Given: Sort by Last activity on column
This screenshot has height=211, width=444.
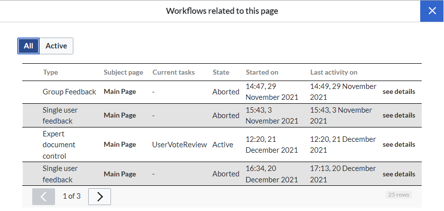Looking at the screenshot, I should pos(333,72).
